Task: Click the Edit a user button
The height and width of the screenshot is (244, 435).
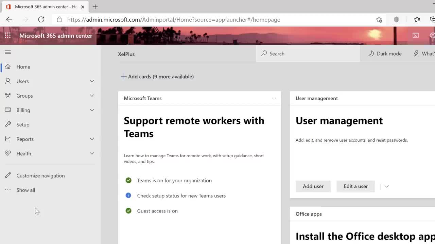Action: click(356, 186)
